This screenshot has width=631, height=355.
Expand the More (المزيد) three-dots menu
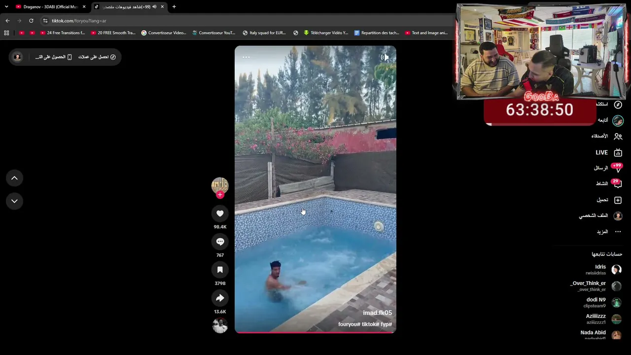[x=609, y=232]
